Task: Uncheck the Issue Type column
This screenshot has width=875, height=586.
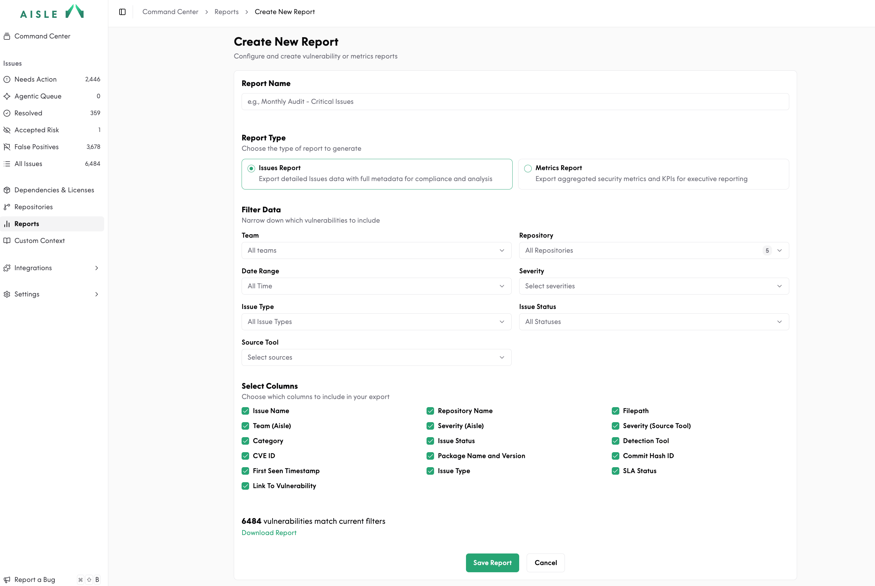Action: [430, 471]
